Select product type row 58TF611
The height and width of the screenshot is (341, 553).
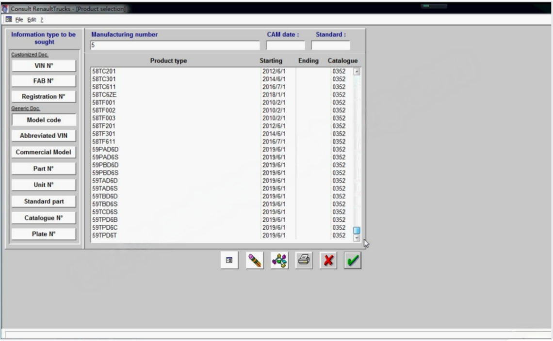[222, 141]
